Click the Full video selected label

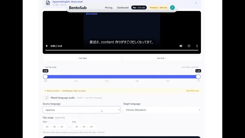coord(190,67)
